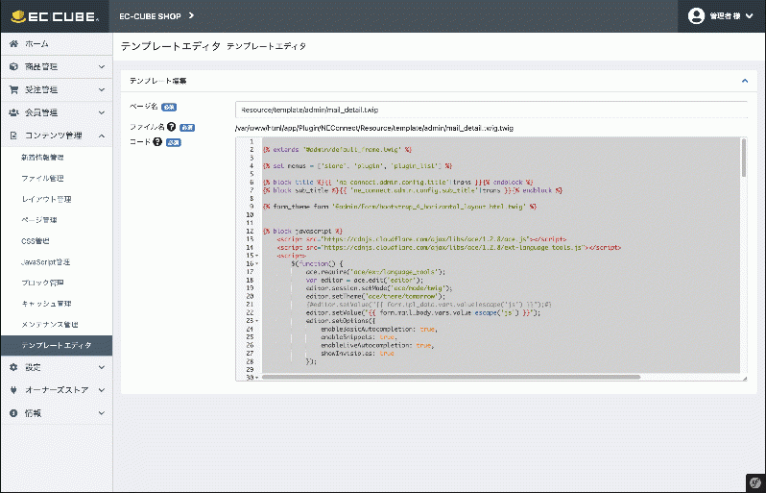Viewport: 766px width, 493px height.
Task: Expand the 設定 menu chevron
Action: coord(102,367)
